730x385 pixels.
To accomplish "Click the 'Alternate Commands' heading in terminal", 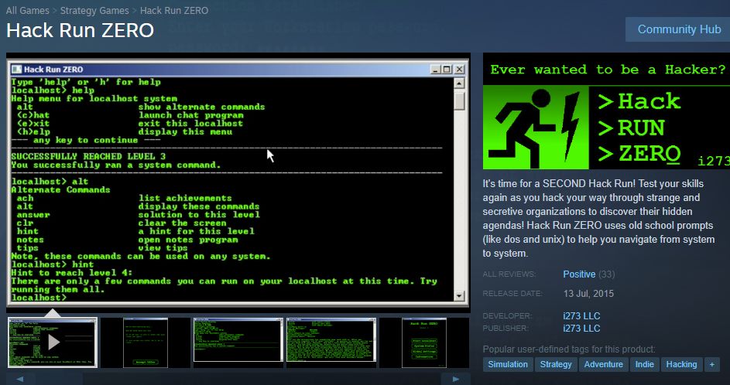I will click(61, 189).
